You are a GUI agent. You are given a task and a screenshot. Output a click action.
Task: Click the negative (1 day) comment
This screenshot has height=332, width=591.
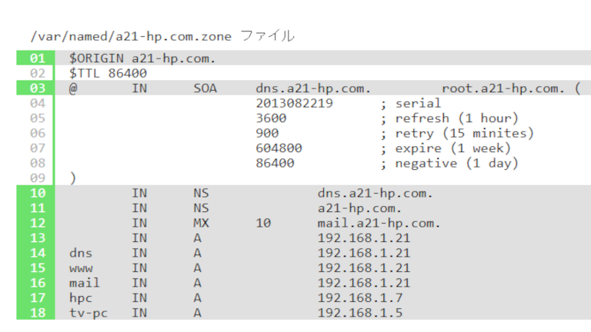click(457, 164)
